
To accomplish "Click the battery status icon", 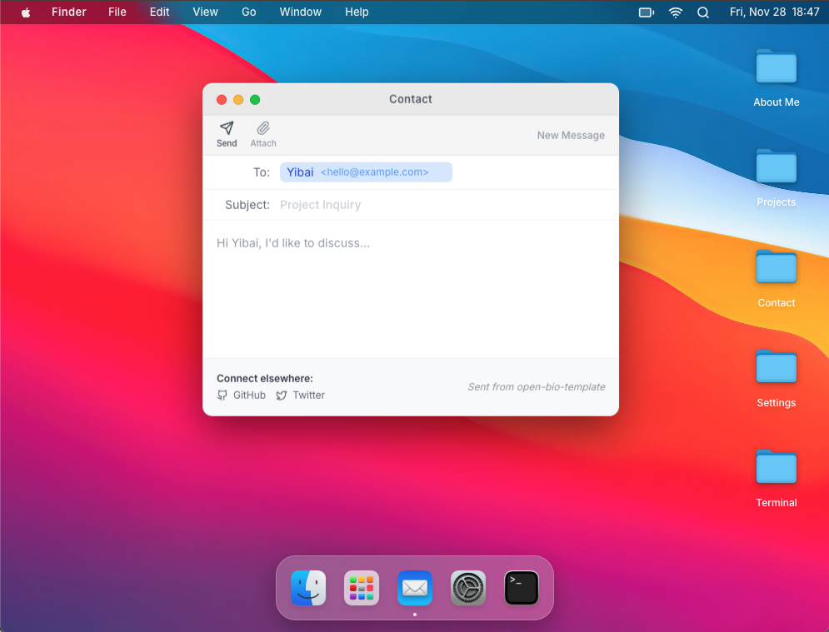I will (x=646, y=12).
